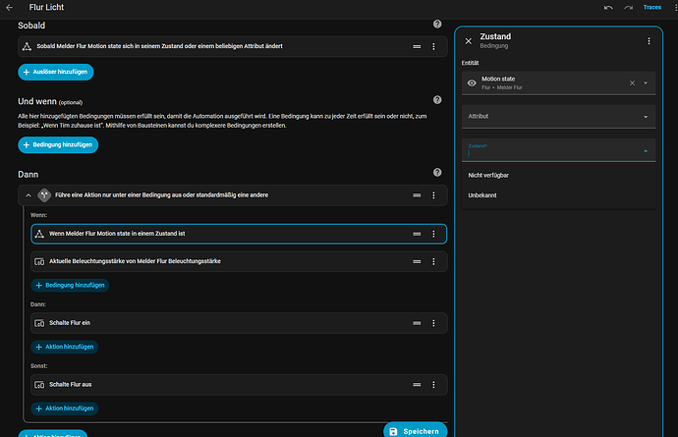Click the state icon of Wenn Melder Flur row
678x437 pixels.
tap(39, 234)
